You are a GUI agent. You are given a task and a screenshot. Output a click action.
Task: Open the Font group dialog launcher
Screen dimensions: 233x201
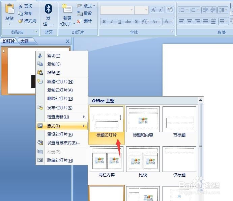pyautogui.click(x=172, y=31)
